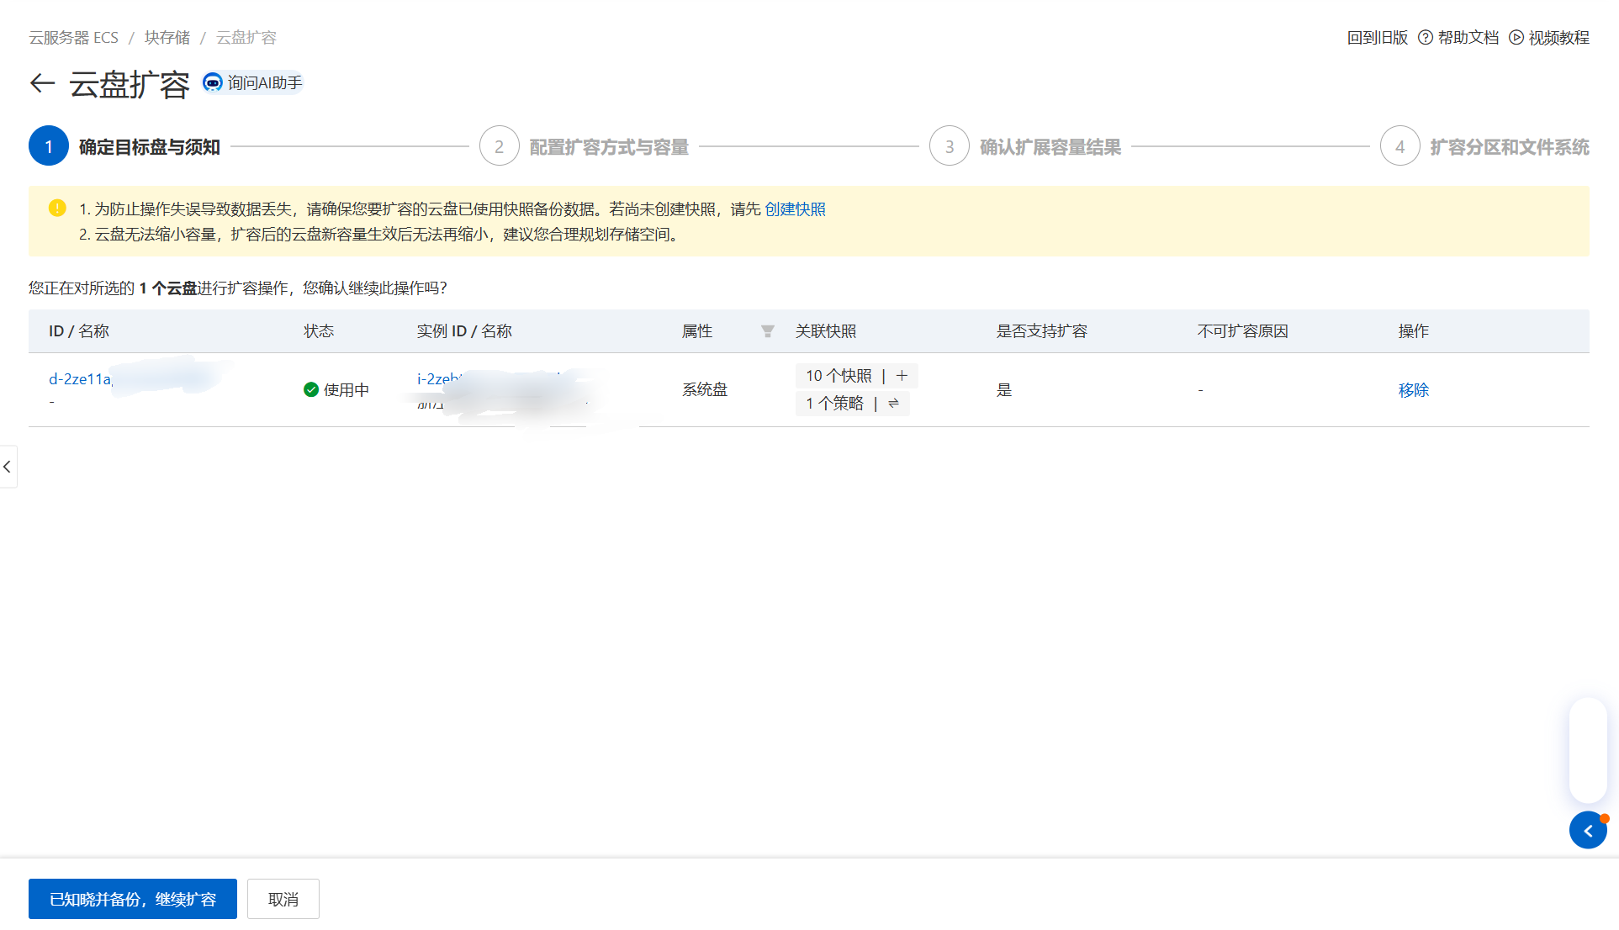The width and height of the screenshot is (1619, 930).
Task: Click 已知晓并备份，继续扩容 button
Action: [133, 899]
